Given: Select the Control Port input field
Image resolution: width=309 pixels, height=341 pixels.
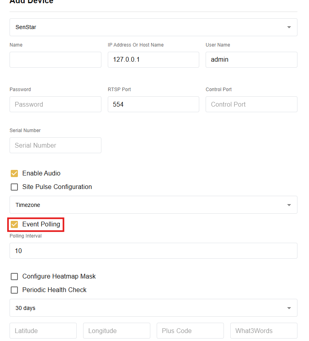Looking at the screenshot, I should tap(251, 104).
